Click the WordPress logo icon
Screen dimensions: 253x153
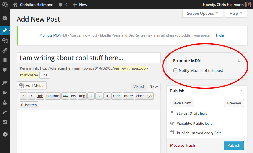pos(5,5)
